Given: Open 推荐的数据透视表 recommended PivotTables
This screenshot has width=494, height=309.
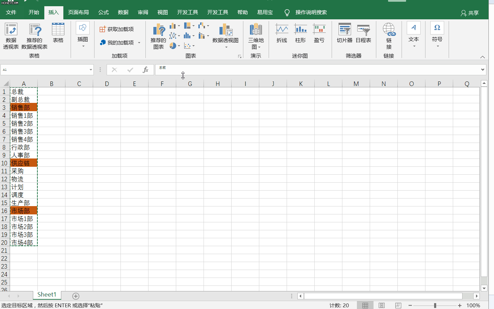Looking at the screenshot, I should coord(34,36).
